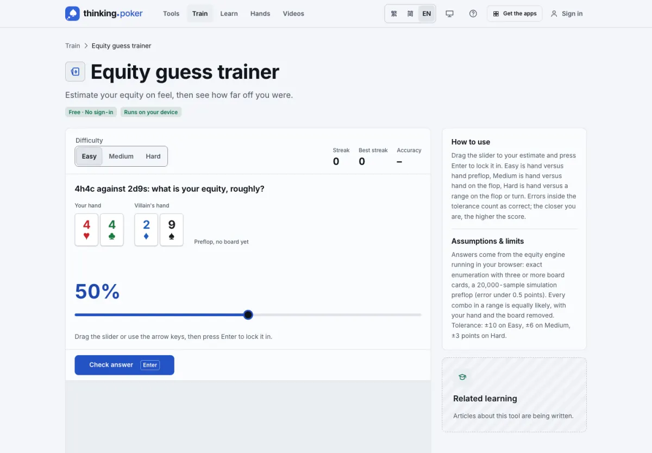Click the Assumptions & limits heading

(488, 241)
